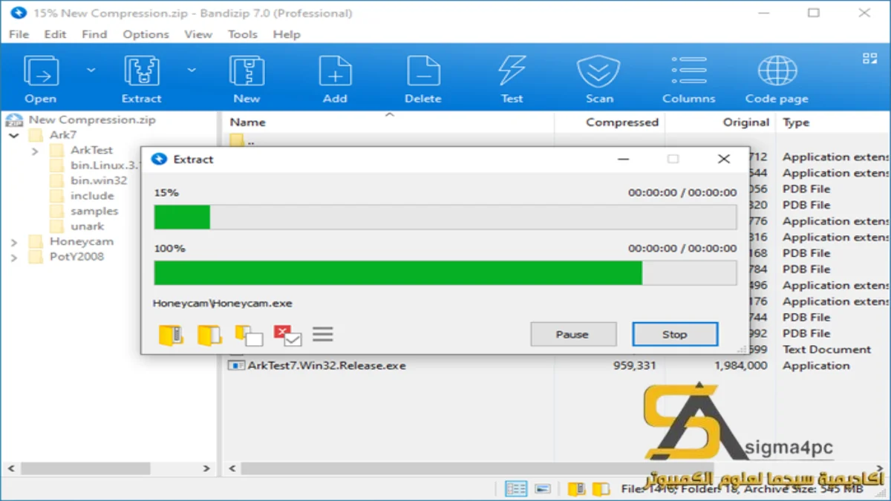Image resolution: width=891 pixels, height=501 pixels.
Task: Click the ArkTest7.Win32.Release.exe file icon
Action: (x=236, y=365)
